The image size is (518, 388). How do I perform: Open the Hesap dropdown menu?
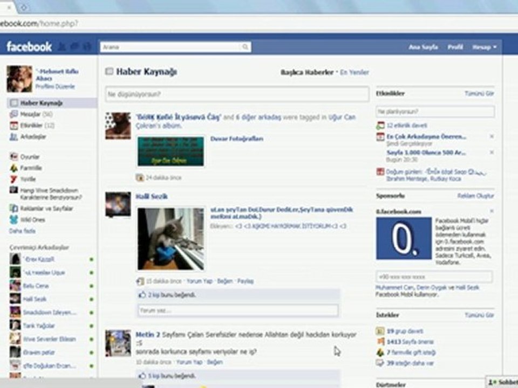click(x=485, y=47)
